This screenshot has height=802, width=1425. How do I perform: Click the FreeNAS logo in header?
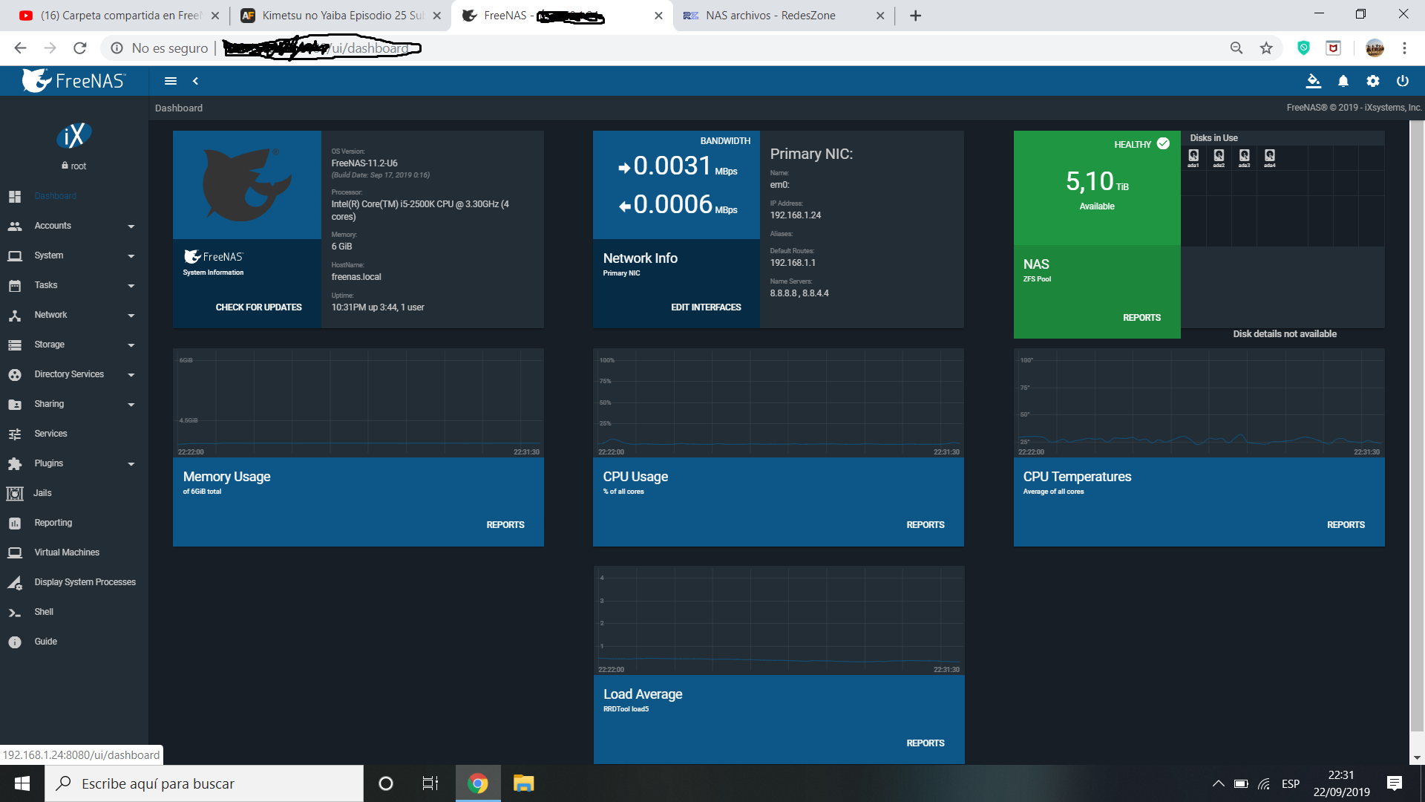click(74, 80)
